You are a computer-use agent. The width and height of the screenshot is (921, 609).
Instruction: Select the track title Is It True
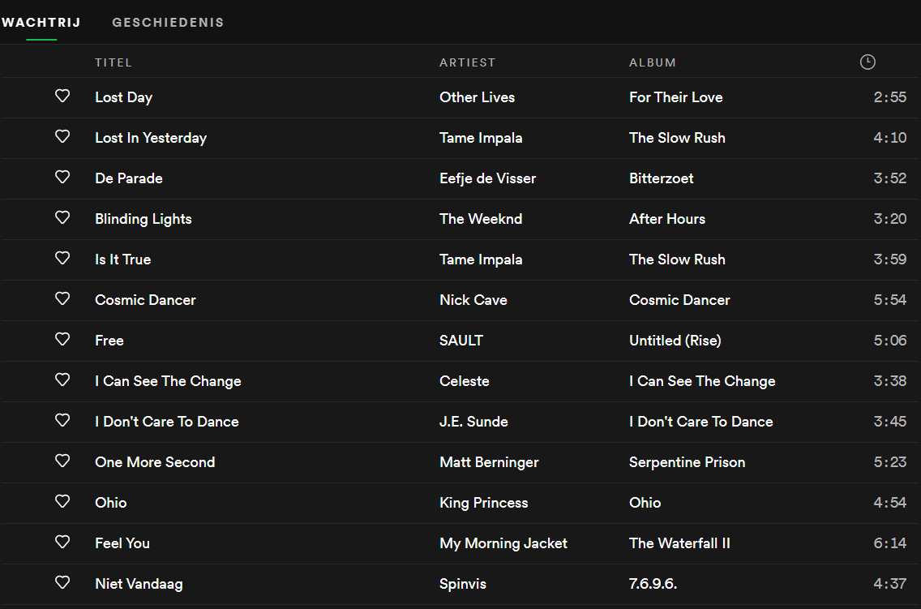(x=122, y=259)
